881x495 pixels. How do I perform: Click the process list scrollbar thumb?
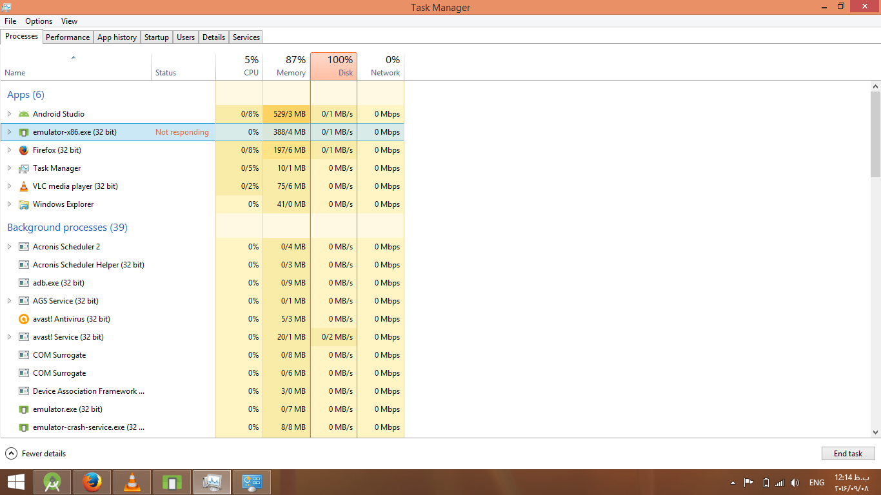click(875, 134)
